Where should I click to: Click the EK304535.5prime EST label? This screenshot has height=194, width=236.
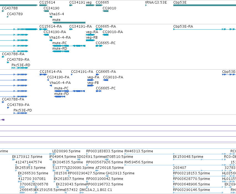point(68,162)
